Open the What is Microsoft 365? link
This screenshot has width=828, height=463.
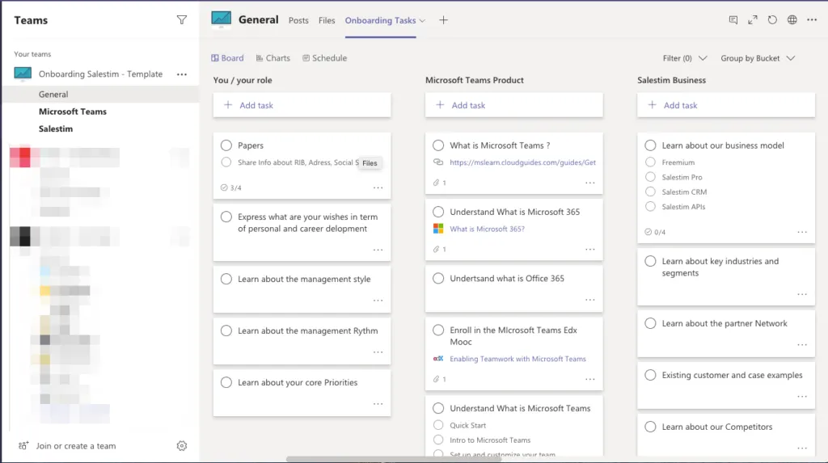coord(487,229)
